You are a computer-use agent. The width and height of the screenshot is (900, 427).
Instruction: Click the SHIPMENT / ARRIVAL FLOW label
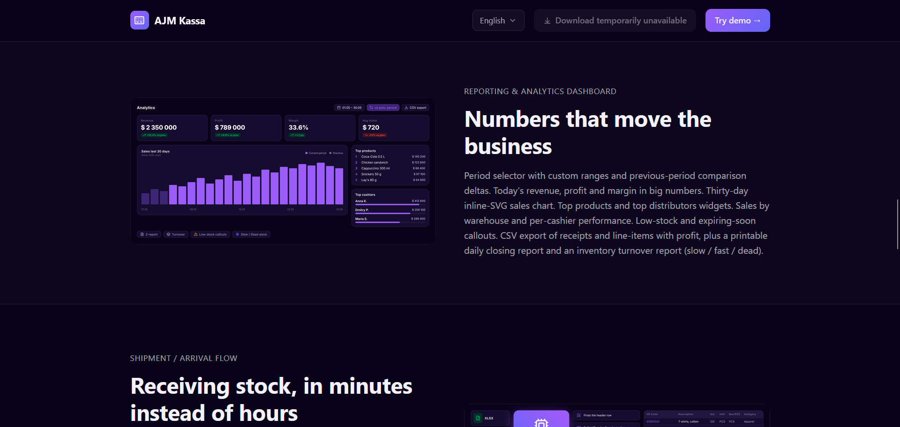(184, 358)
